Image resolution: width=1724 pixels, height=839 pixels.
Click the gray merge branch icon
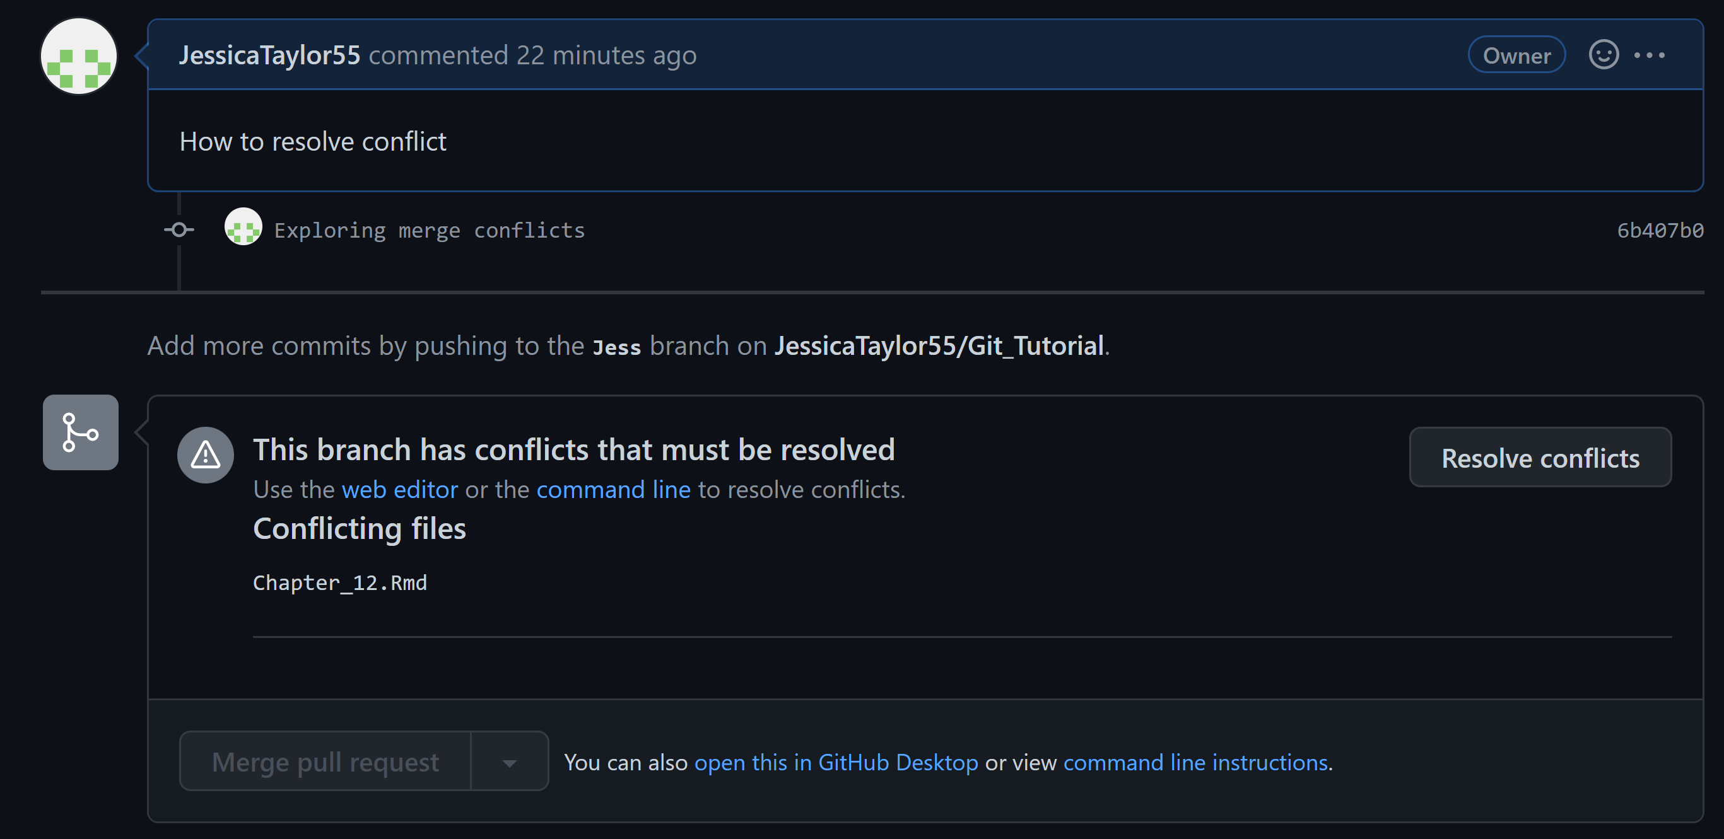81,432
